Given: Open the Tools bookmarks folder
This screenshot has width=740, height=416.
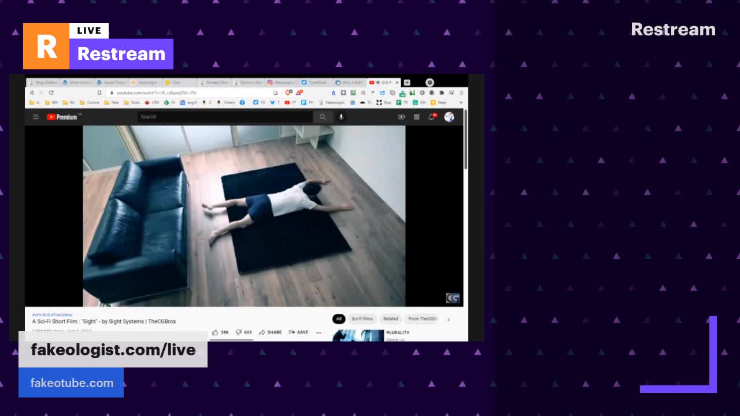Looking at the screenshot, I should click(x=132, y=102).
